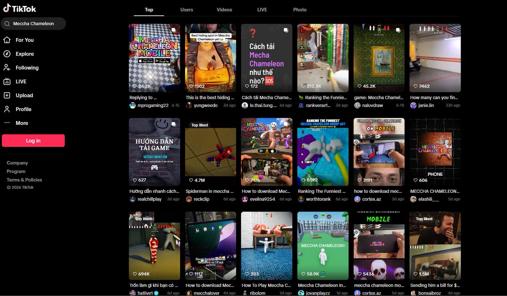Click caption 'How many can you fin...'

click(x=435, y=97)
